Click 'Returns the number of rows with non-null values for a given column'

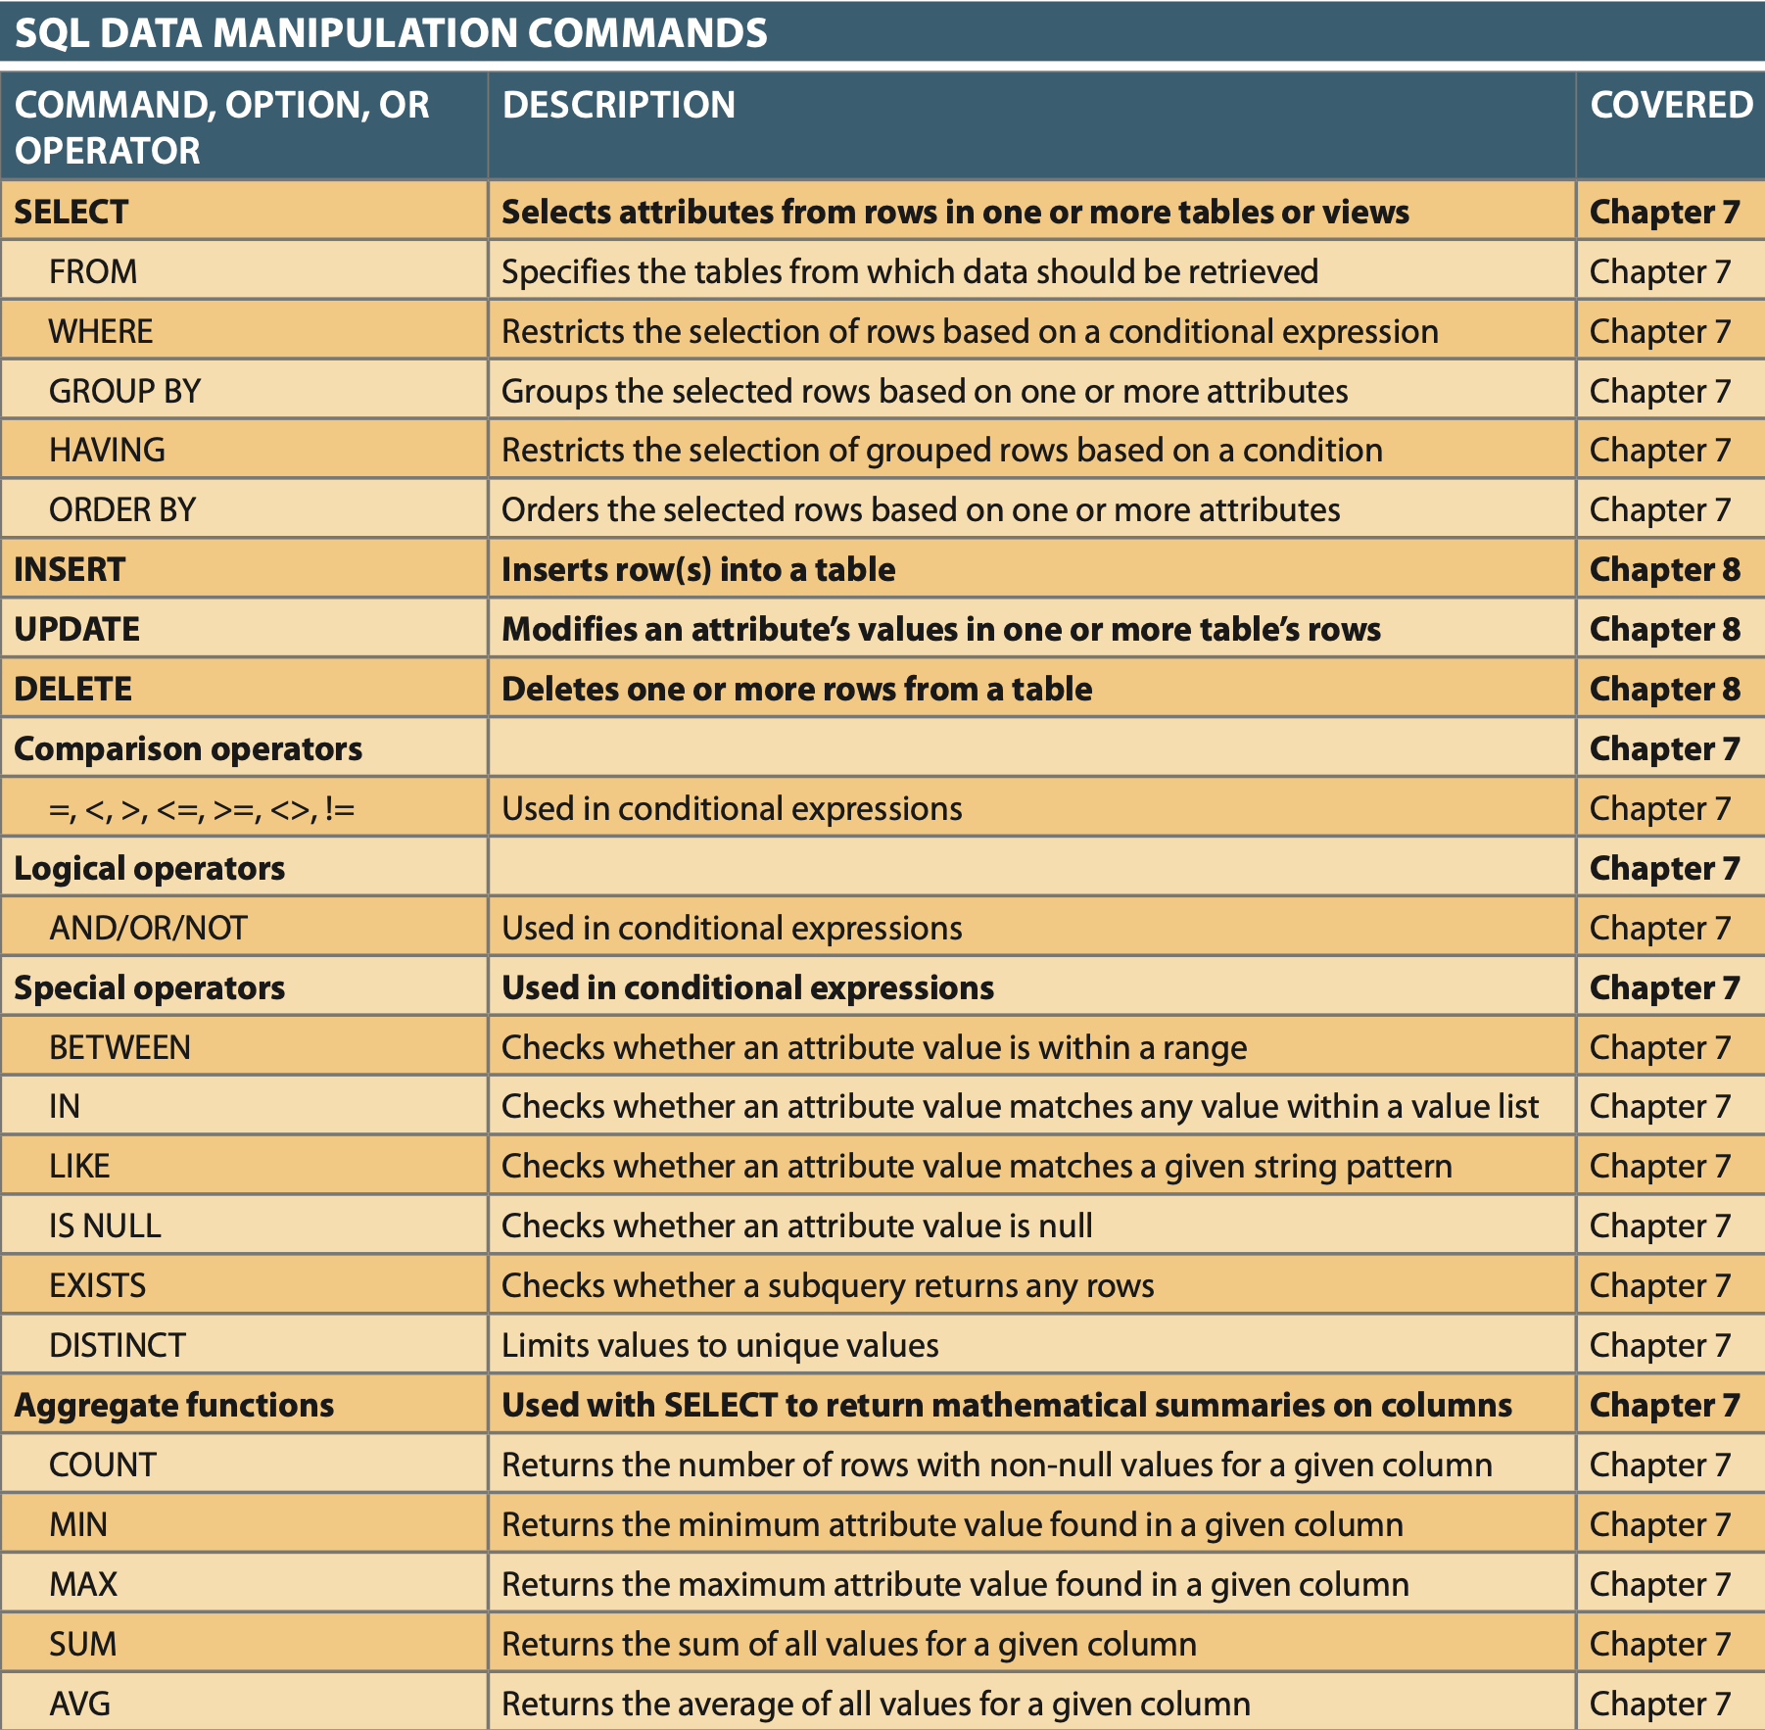[x=997, y=1465]
